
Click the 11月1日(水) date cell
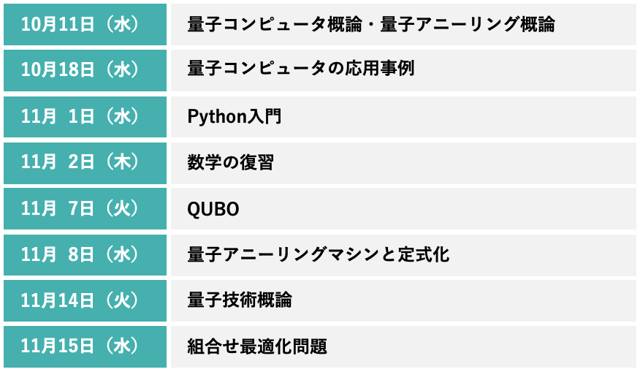tap(85, 116)
